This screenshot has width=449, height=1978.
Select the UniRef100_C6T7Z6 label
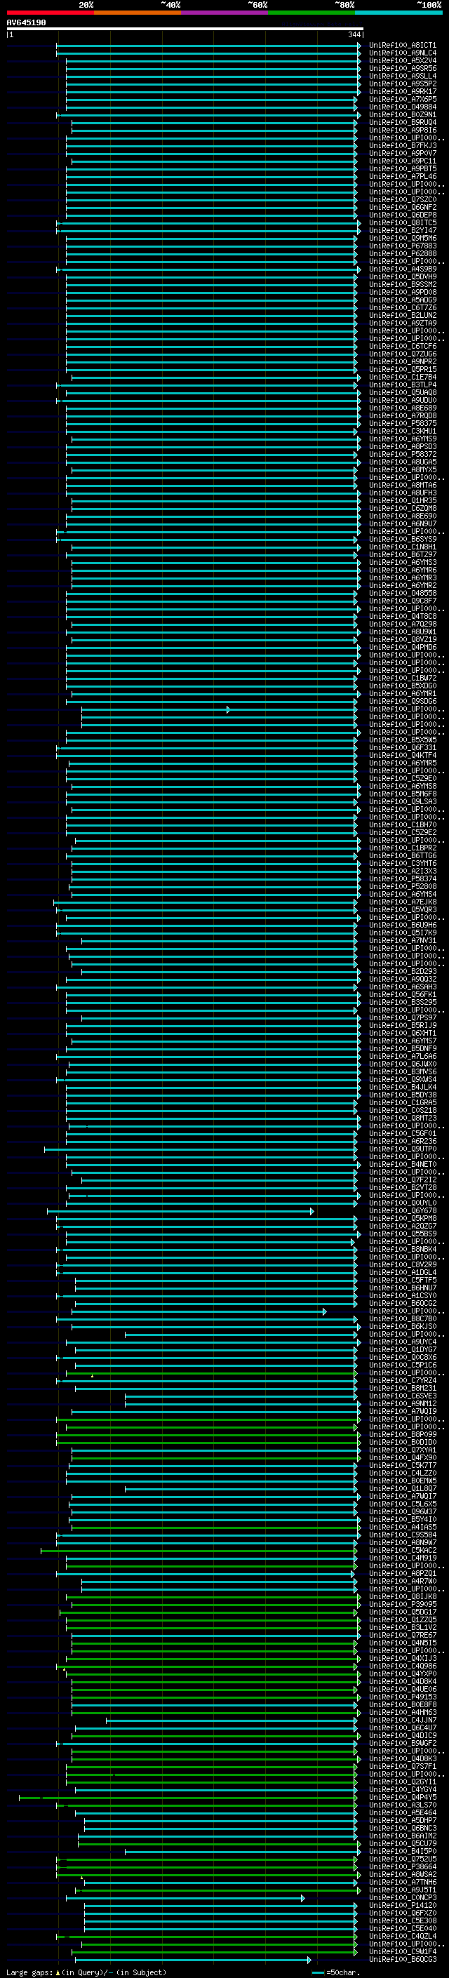pyautogui.click(x=402, y=308)
